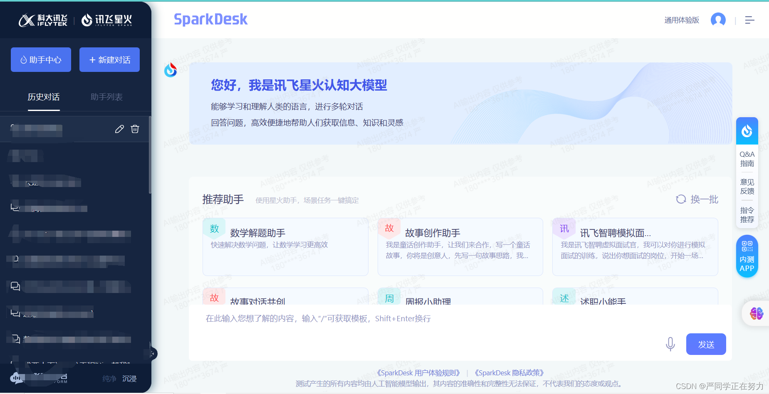Click the pencil edit icon on first history item
The image size is (769, 394).
pos(119,129)
